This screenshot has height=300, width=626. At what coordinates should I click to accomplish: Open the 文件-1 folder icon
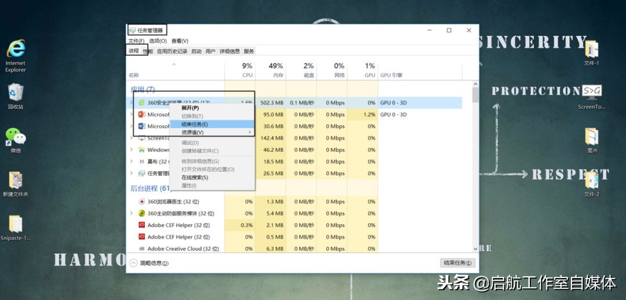tap(592, 53)
